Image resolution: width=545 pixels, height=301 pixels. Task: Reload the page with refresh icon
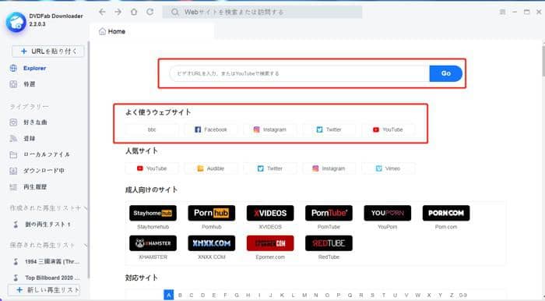tap(149, 12)
